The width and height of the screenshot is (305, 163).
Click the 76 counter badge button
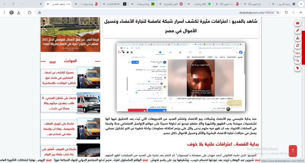click(x=298, y=61)
